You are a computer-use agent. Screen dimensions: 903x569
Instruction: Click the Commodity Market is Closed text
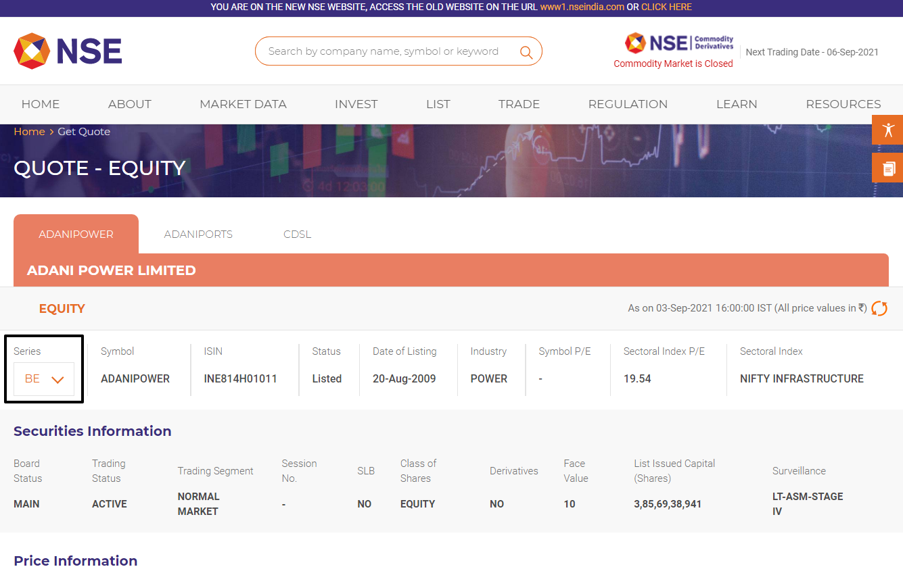click(x=673, y=64)
